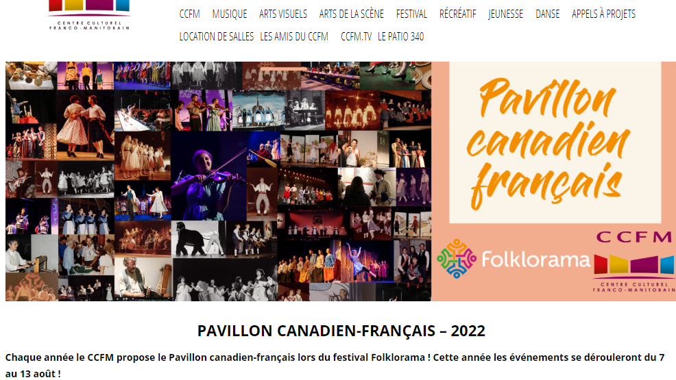Click the Centre Culturel Franco-Manitobain logo

coord(89,14)
